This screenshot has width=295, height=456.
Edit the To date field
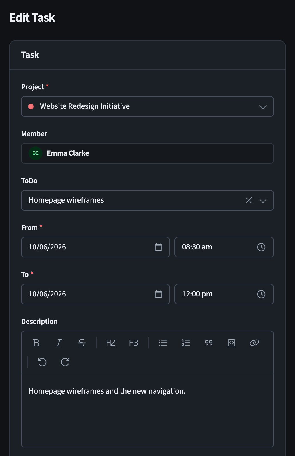(x=95, y=294)
